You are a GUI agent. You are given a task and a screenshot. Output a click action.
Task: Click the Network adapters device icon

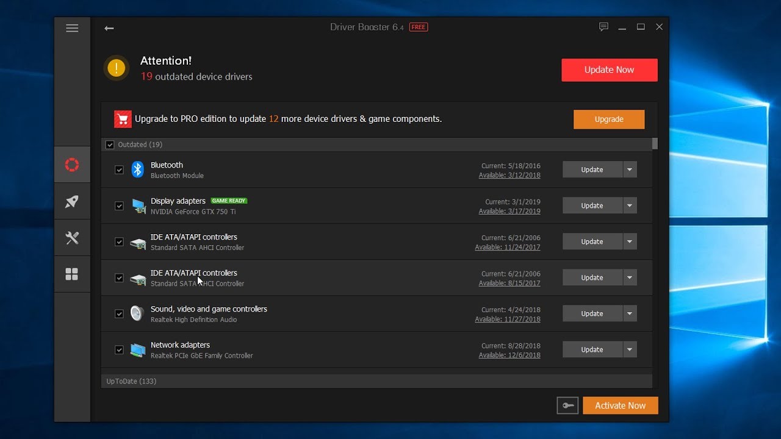[x=138, y=350]
